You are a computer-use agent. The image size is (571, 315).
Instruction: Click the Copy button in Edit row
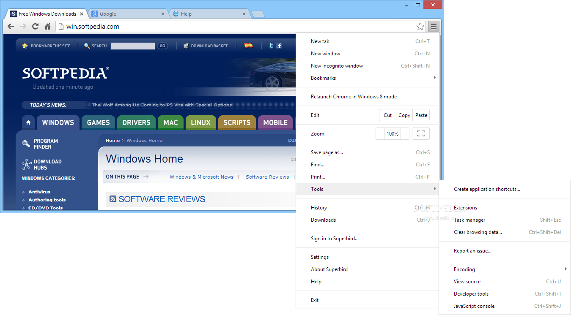pyautogui.click(x=404, y=115)
